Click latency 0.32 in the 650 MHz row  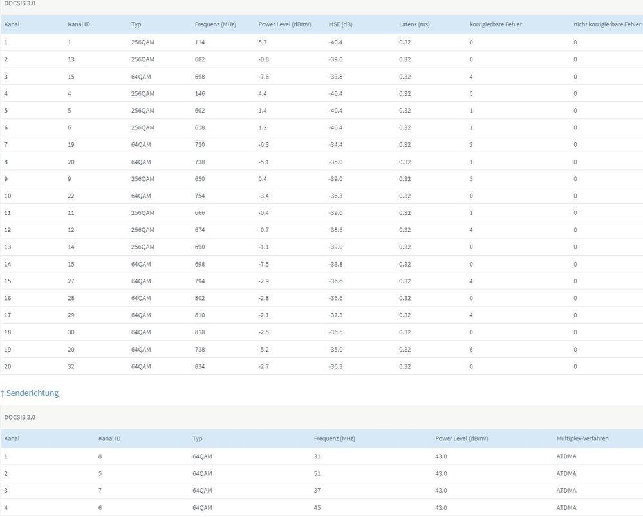tap(405, 179)
